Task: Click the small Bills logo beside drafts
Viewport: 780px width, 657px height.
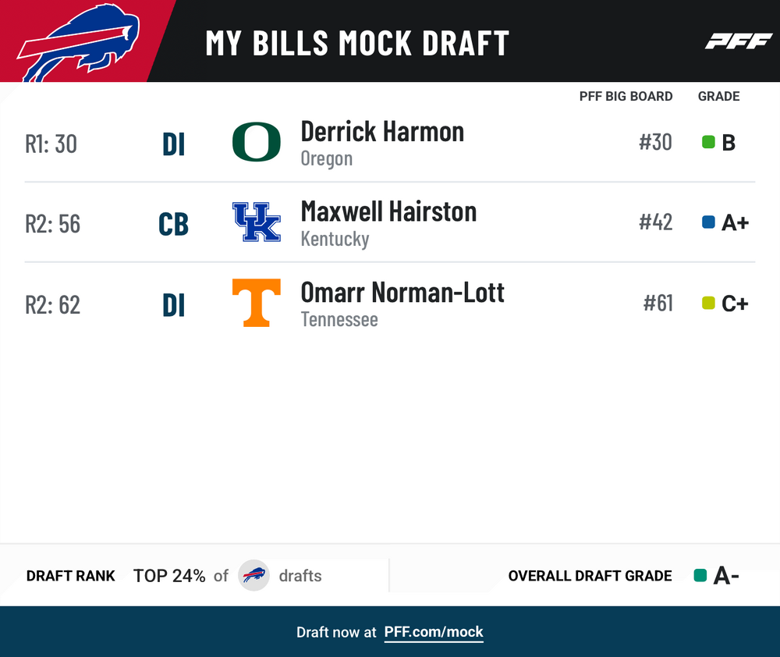Action: click(x=253, y=575)
